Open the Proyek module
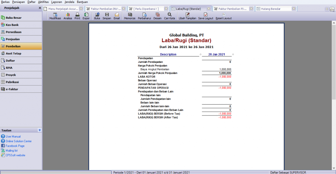The height and width of the screenshot is (174, 336). [21, 75]
